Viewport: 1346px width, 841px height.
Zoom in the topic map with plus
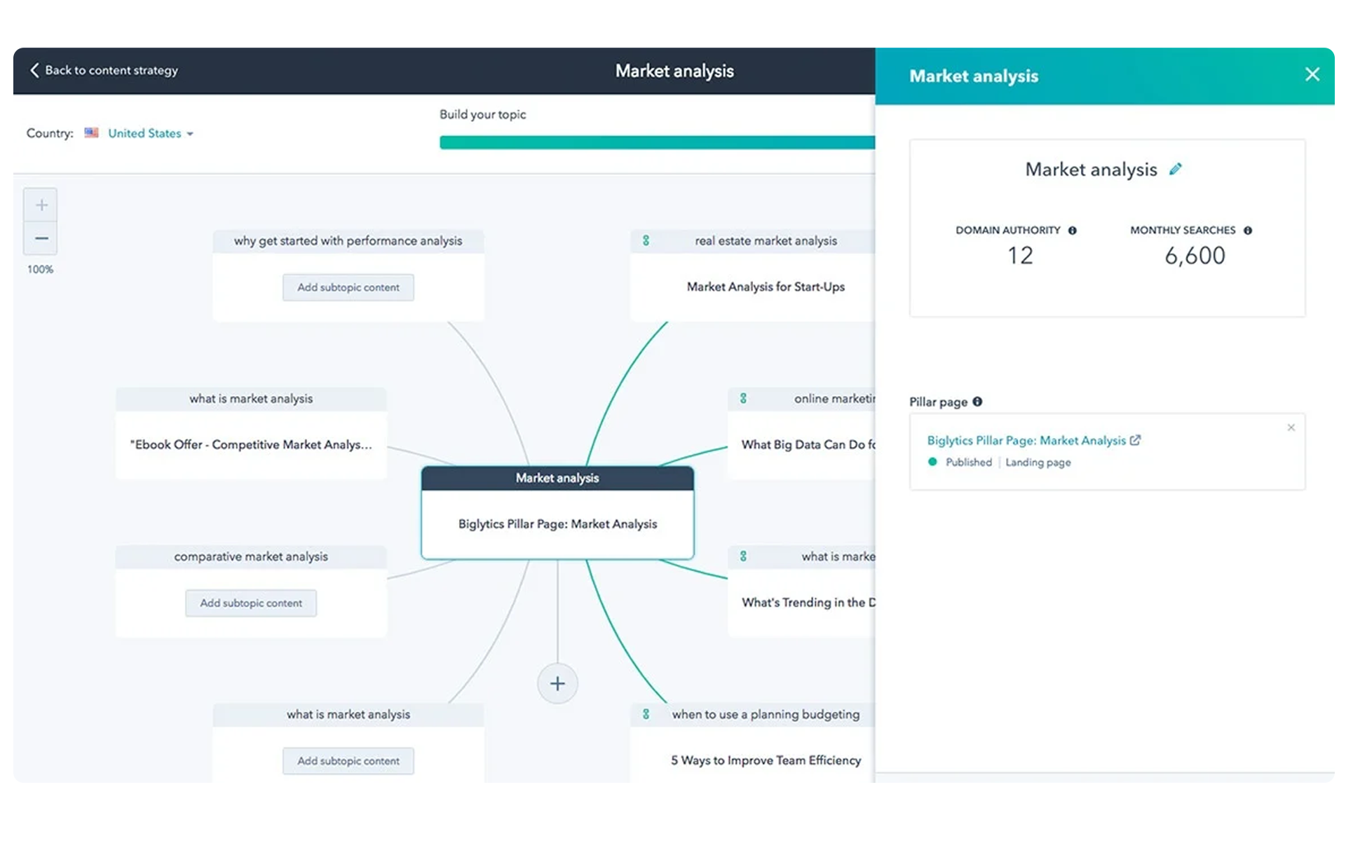[x=41, y=205]
